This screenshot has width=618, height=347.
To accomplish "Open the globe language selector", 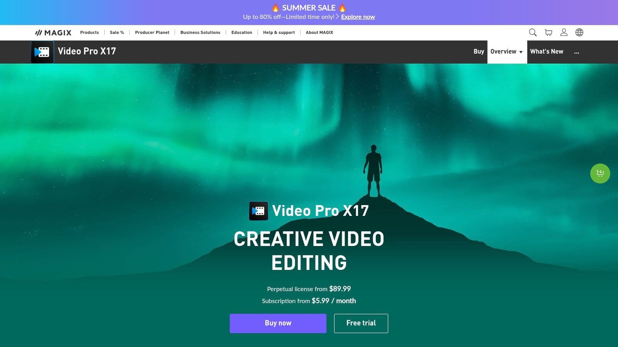I will [x=579, y=32].
